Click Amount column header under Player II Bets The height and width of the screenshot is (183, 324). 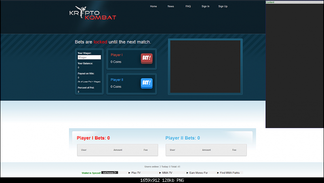click(x=206, y=150)
